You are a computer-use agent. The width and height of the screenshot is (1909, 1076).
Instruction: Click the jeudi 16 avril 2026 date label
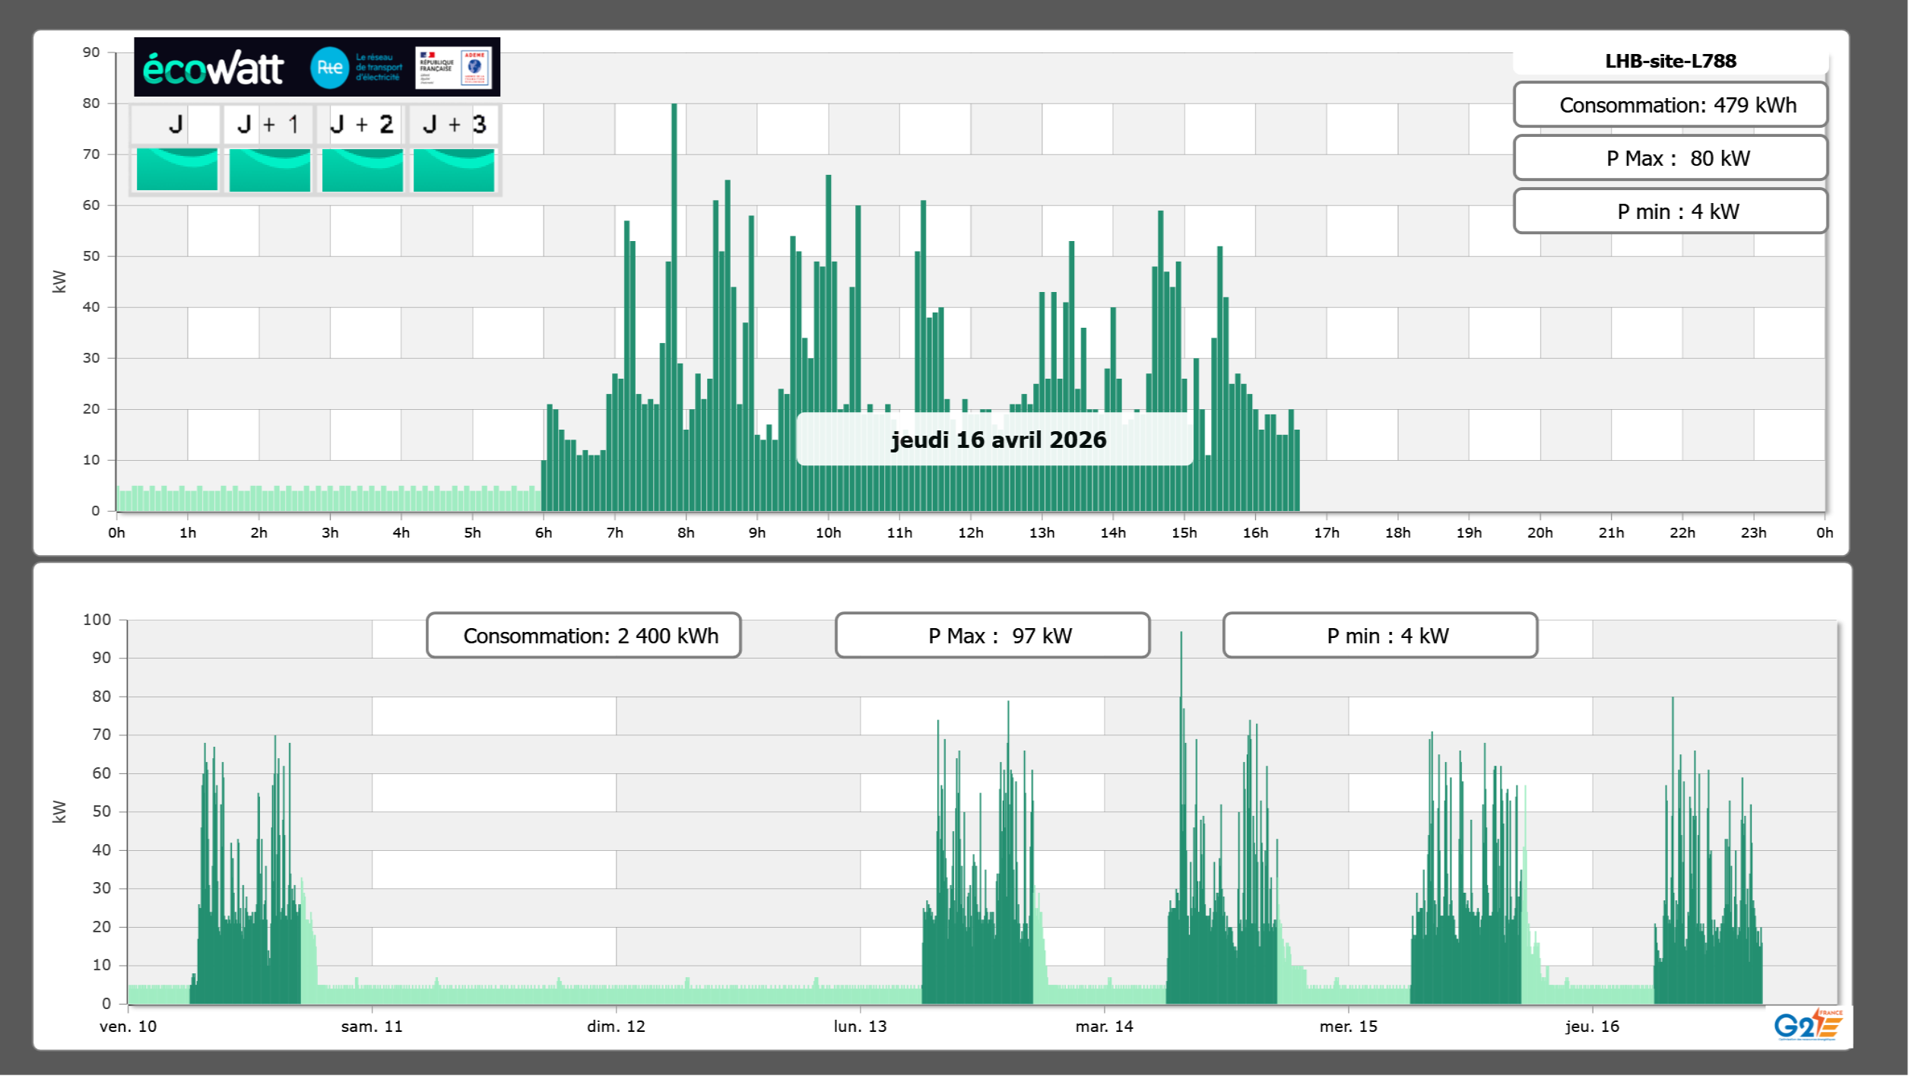pyautogui.click(x=997, y=440)
